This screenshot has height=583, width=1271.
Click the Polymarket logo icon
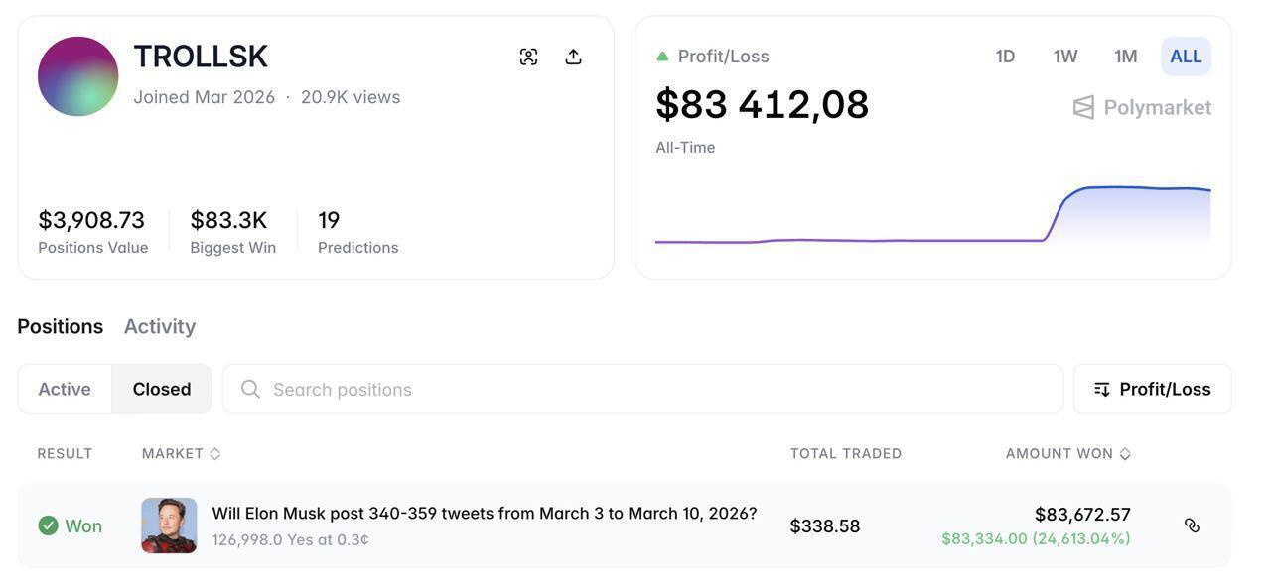coord(1083,107)
